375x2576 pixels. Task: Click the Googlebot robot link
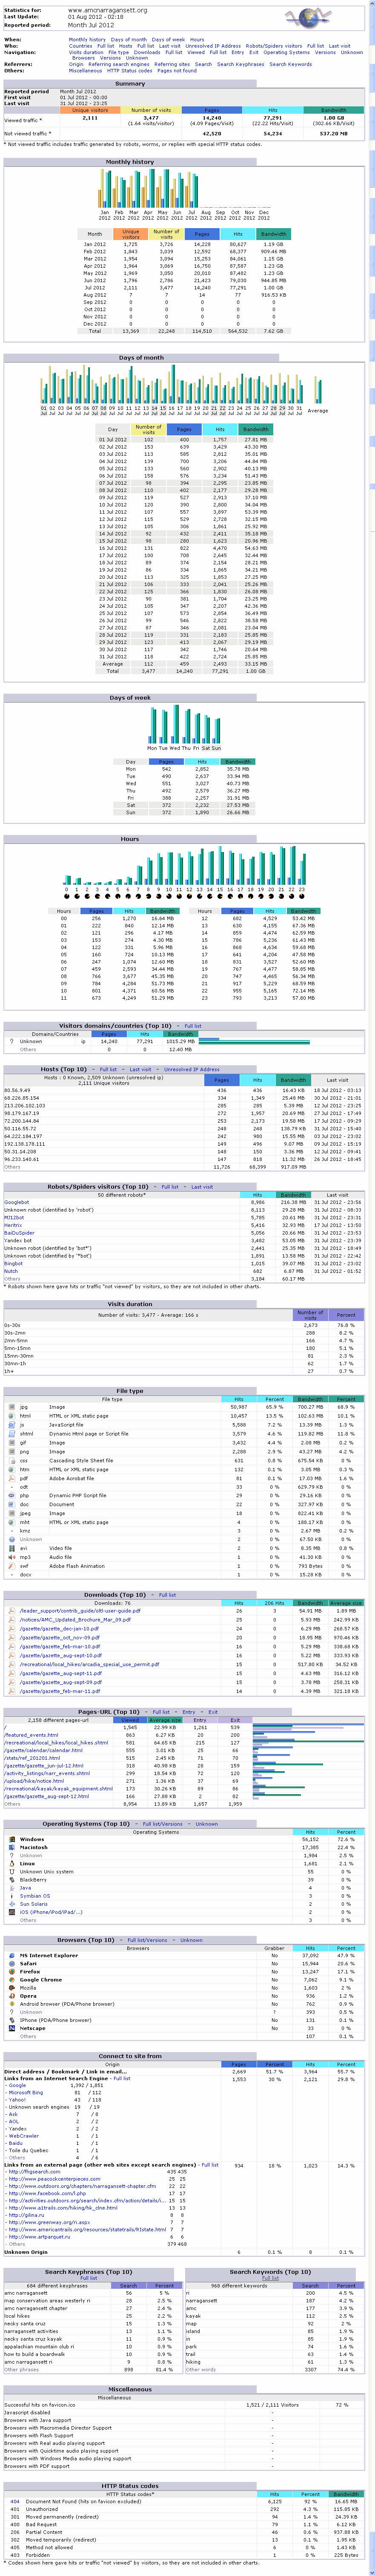17,1202
